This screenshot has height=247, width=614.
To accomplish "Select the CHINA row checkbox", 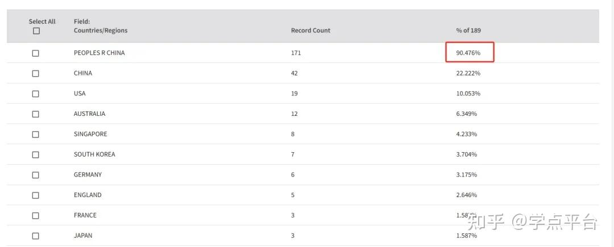I will 36,74.
